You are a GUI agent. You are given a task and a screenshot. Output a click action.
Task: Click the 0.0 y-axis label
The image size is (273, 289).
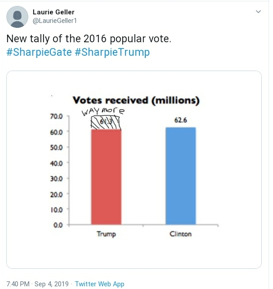point(58,225)
